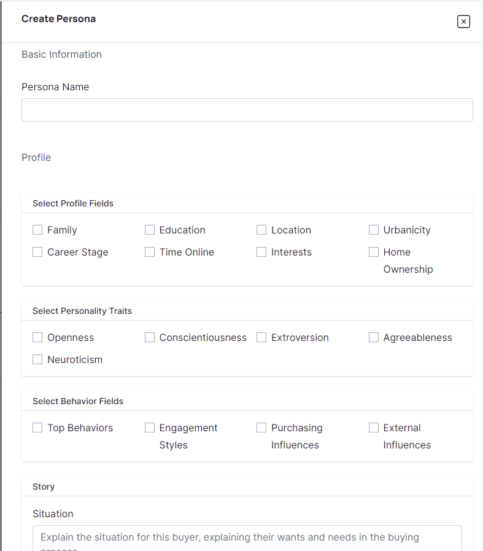Check the Family profile field

click(37, 230)
